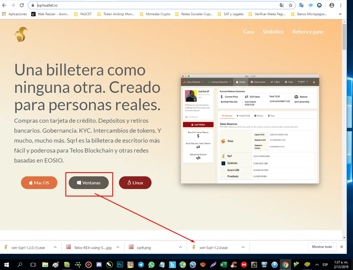Open Photoshop from the taskbar
The image size is (353, 270).
(x=120, y=264)
